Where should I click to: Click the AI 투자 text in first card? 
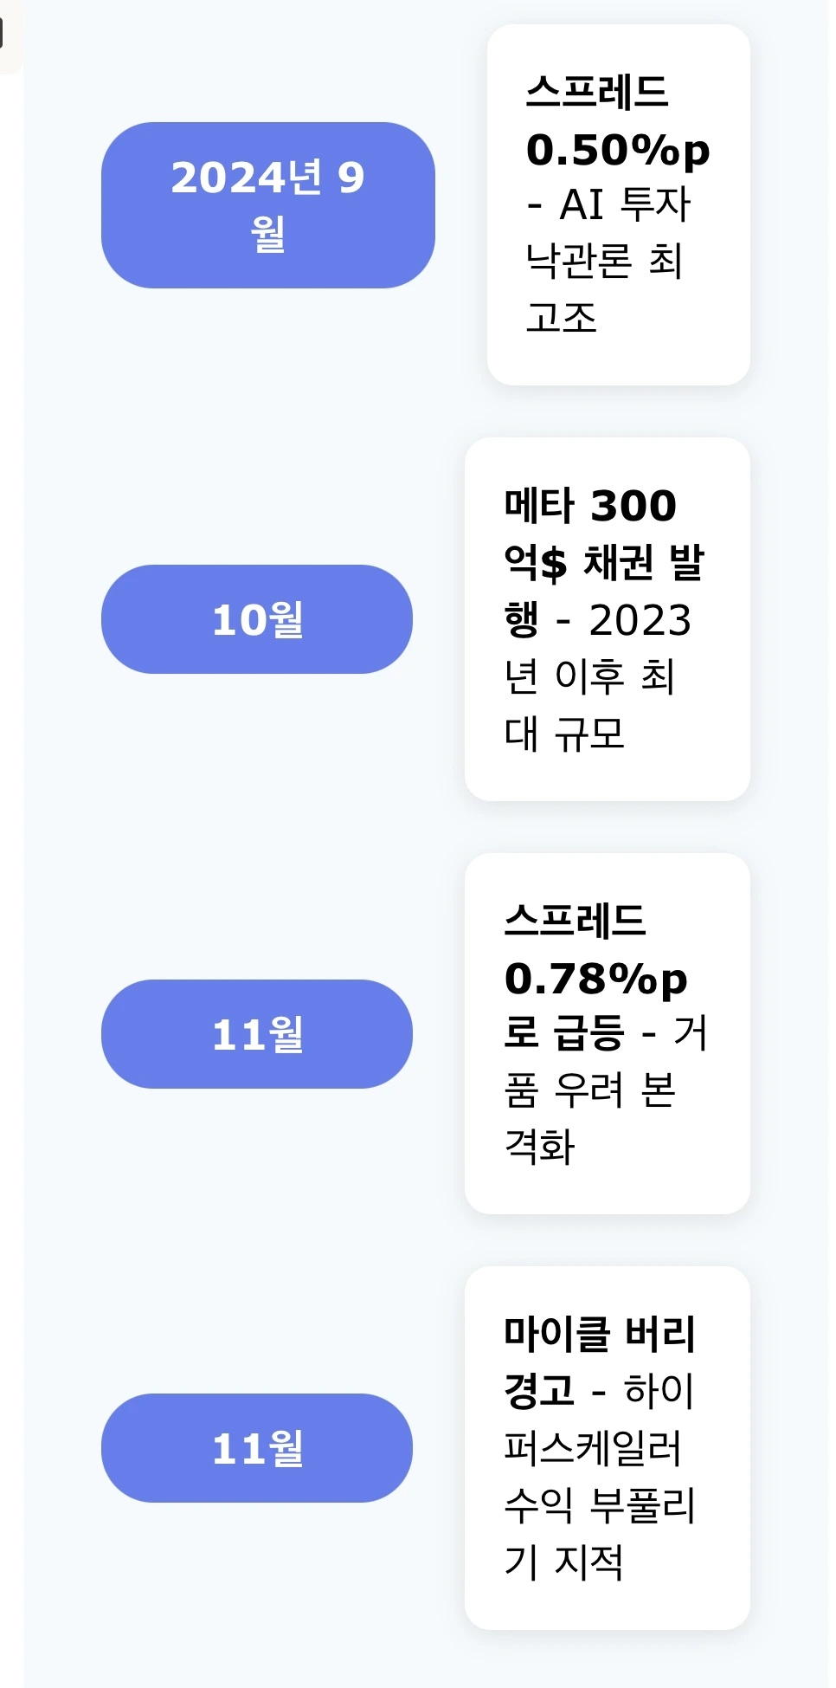pos(625,205)
